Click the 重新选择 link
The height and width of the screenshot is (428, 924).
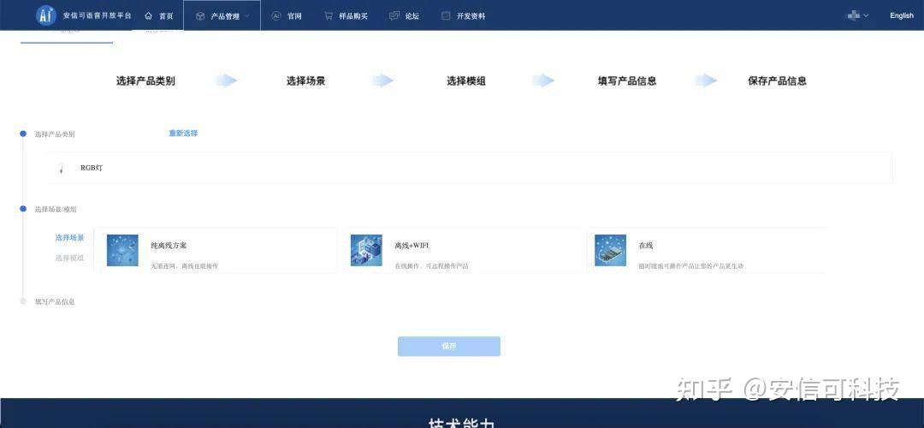(x=183, y=134)
